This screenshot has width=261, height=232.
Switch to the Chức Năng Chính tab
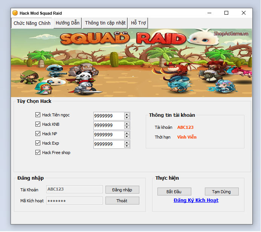(x=32, y=23)
